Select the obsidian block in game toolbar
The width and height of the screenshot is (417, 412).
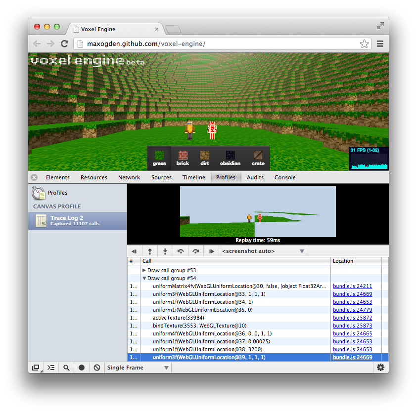(x=230, y=158)
